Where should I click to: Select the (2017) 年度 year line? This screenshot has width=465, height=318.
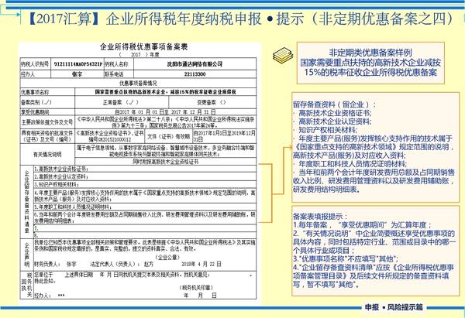click(x=139, y=54)
